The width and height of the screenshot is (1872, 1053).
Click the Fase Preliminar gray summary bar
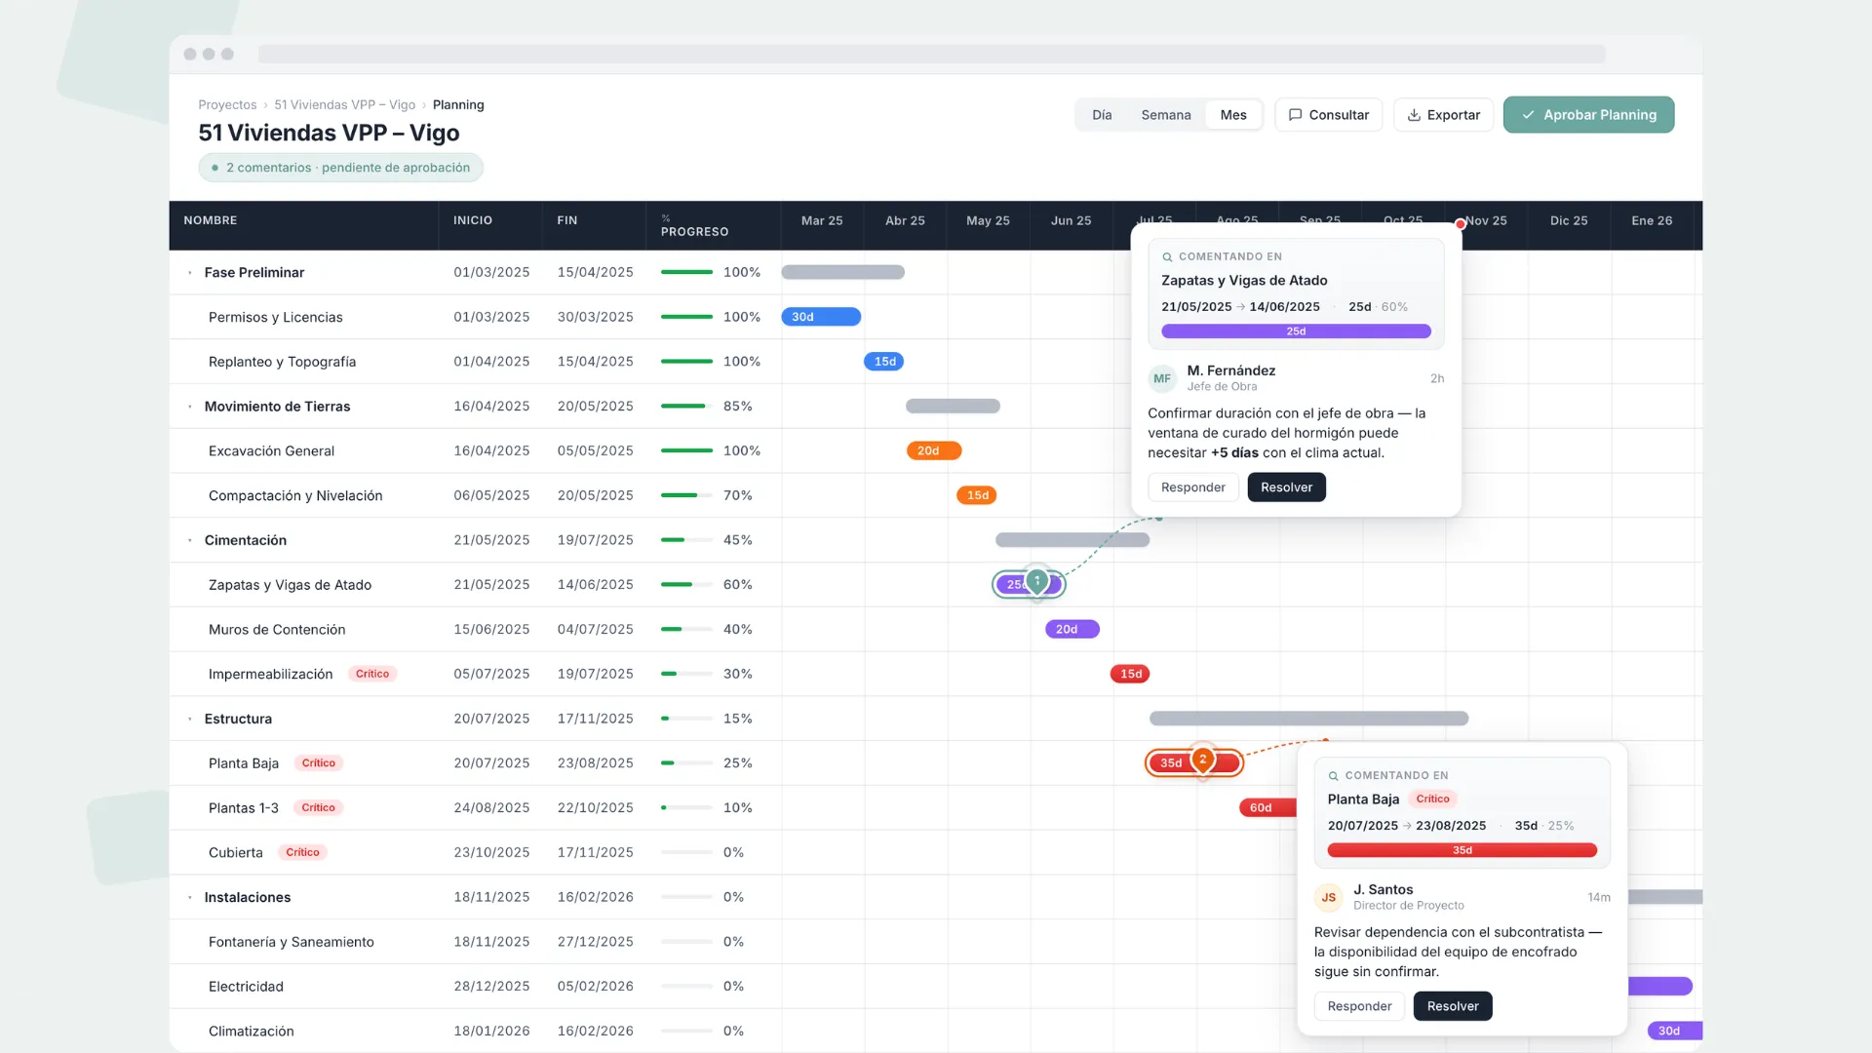tap(843, 272)
